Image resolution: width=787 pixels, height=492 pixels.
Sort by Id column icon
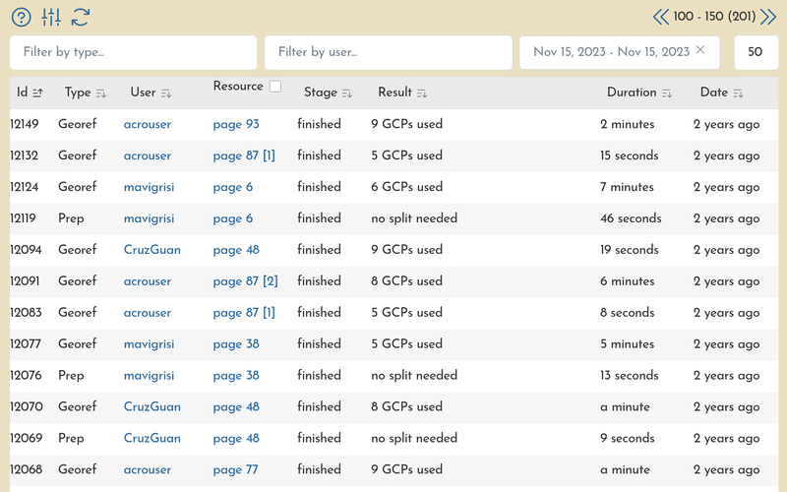(x=37, y=93)
